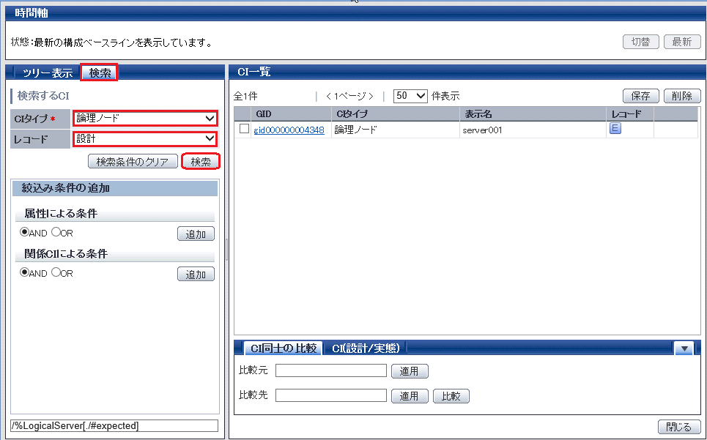
Task: Click the 保存 button
Action: pyautogui.click(x=641, y=95)
